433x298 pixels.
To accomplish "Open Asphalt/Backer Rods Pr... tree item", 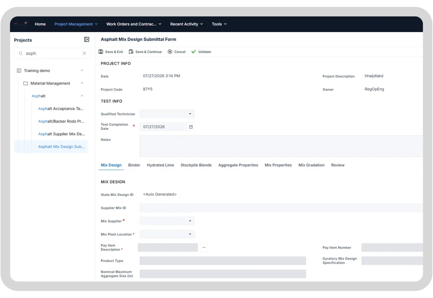I will click(61, 121).
